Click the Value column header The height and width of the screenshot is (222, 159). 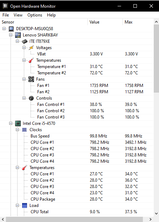[x=105, y=22]
